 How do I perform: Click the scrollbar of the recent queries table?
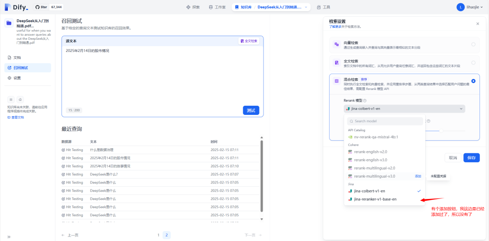coord(262,176)
